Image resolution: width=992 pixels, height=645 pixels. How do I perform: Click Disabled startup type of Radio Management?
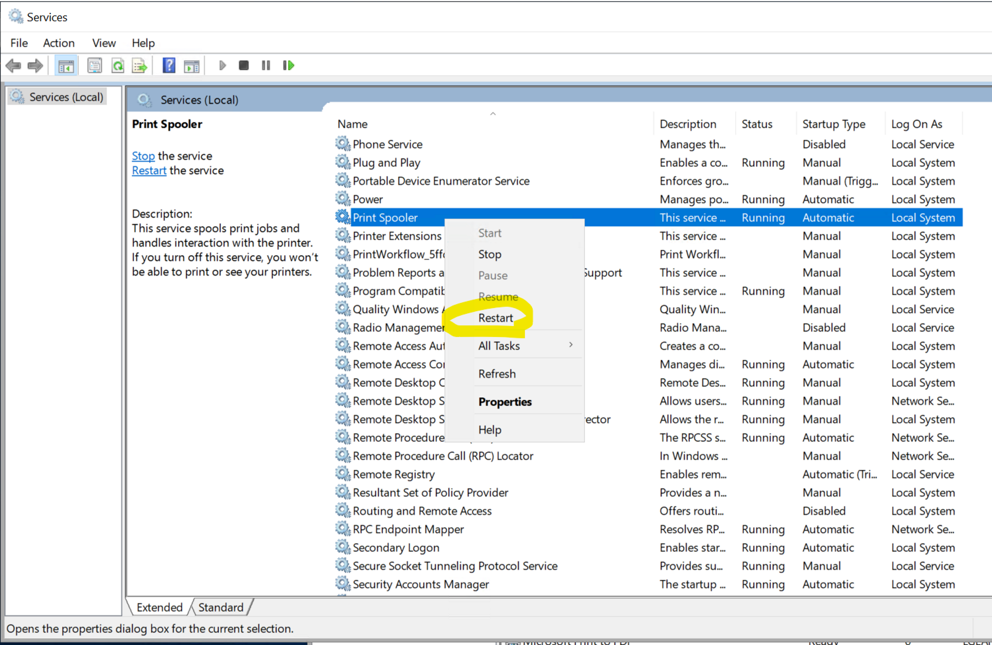(824, 328)
